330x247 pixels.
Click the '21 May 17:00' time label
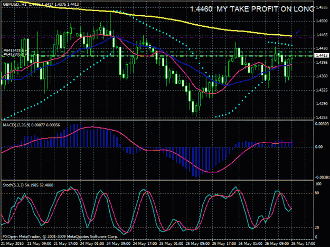[x=65, y=244]
